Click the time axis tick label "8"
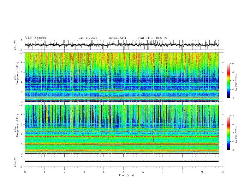Viewport: 250px width, 193px height. point(182,172)
